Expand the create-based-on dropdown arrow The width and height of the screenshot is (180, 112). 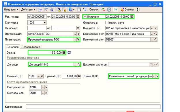(74, 10)
